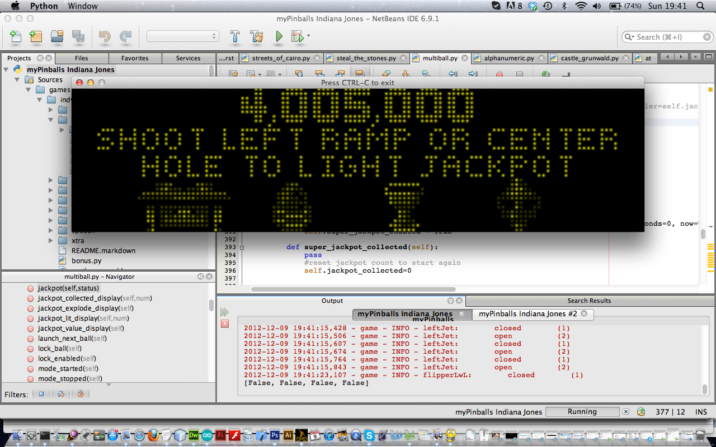Viewport: 716px width, 447px height.
Task: Open README.markdown in the Projects tree
Action: point(103,251)
